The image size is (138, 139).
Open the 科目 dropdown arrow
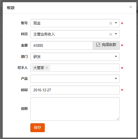(x=116, y=34)
